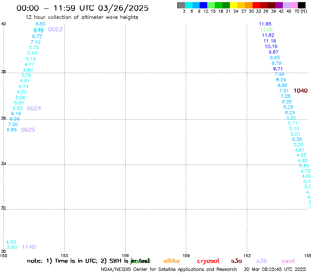Screen dimensions: 311x273
Task: Select the wave height value 6.36
Action: point(297,139)
